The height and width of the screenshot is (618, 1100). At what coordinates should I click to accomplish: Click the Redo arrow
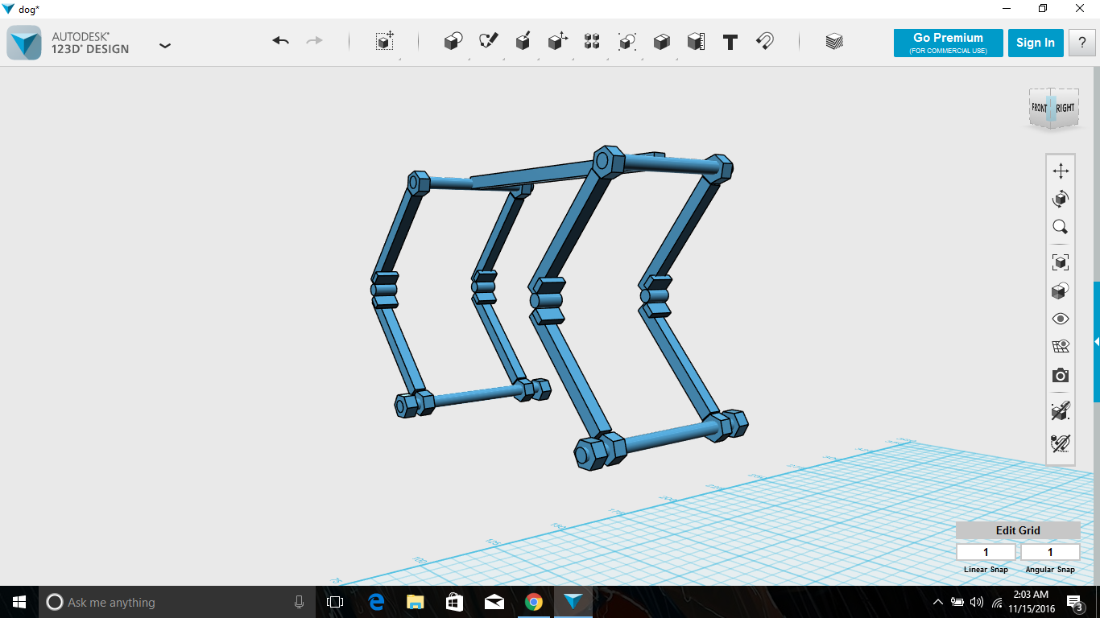[314, 41]
